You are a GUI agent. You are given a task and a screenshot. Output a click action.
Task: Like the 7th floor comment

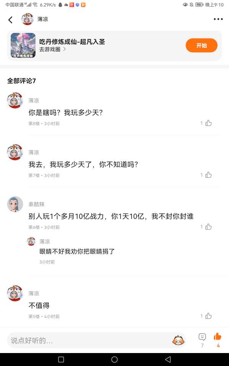tap(208, 175)
